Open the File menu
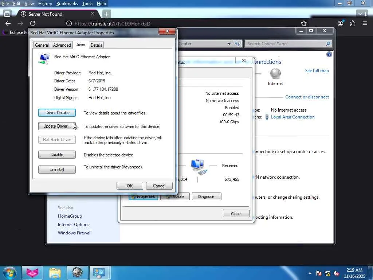The image size is (373, 280). pyautogui.click(x=5, y=4)
